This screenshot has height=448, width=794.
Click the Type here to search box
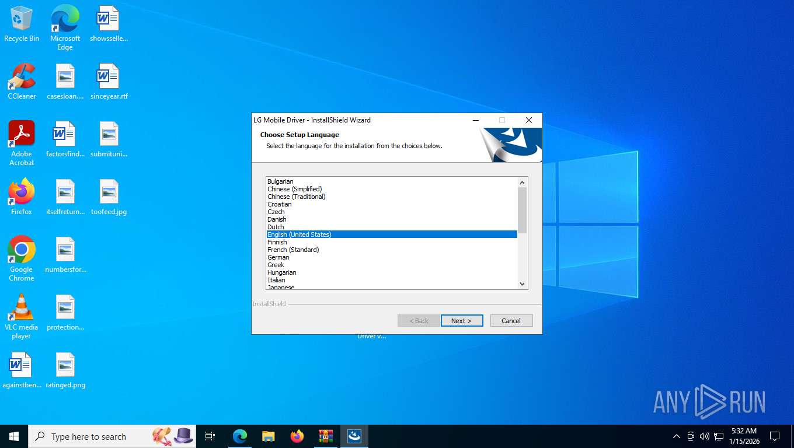tap(112, 436)
